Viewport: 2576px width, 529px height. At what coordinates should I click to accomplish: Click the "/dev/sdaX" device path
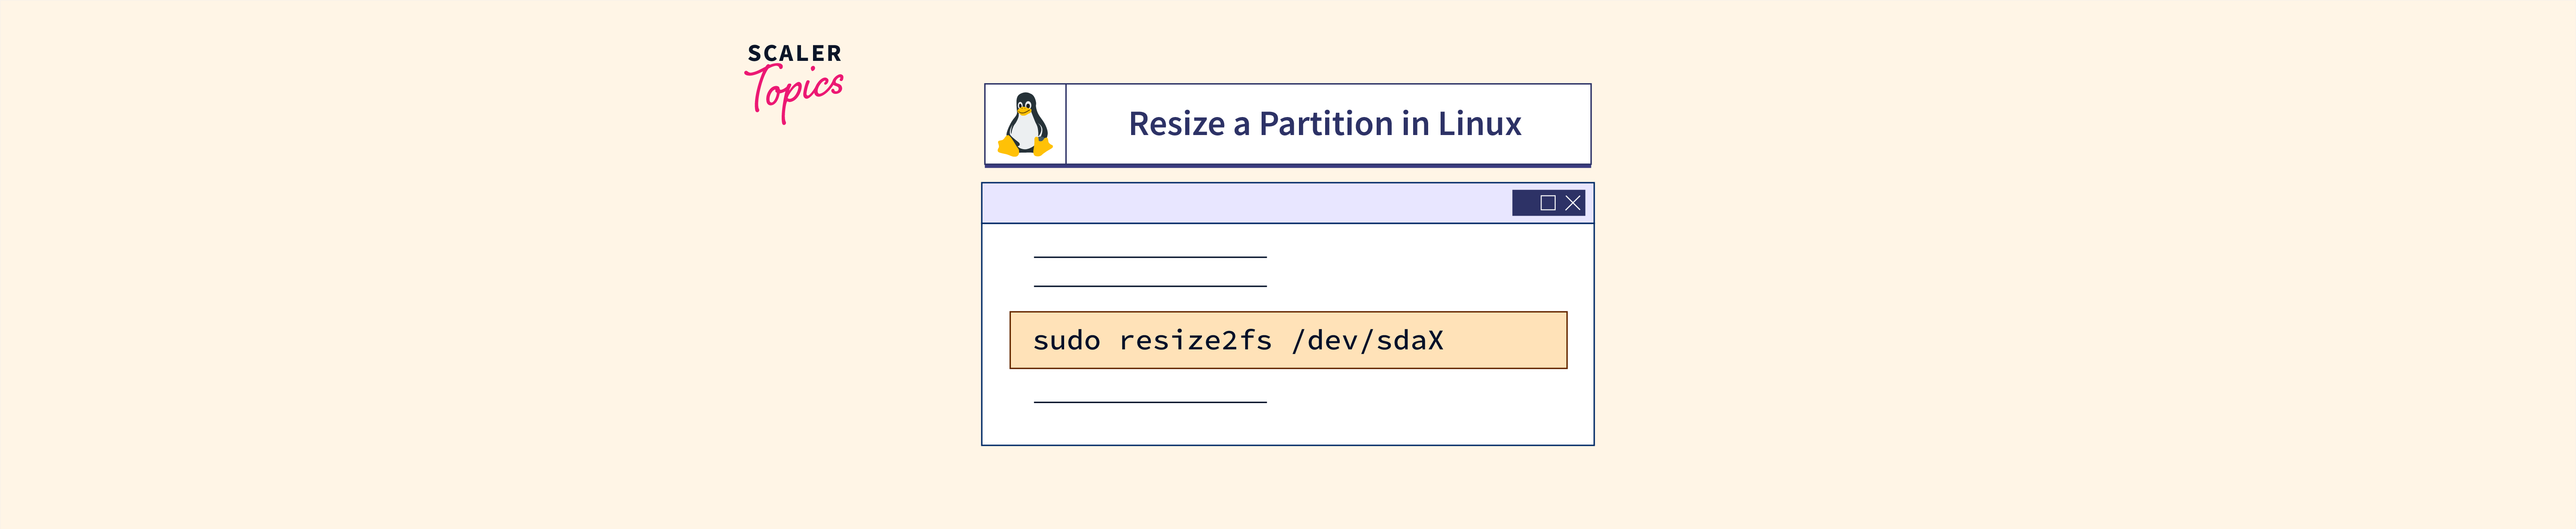coord(1367,341)
